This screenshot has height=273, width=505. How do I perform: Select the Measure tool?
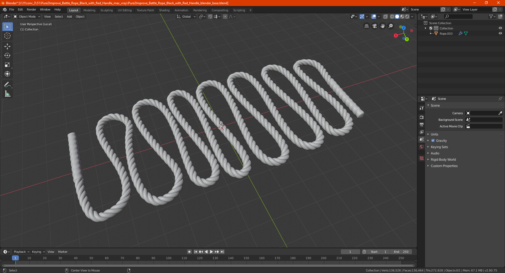coord(7,94)
